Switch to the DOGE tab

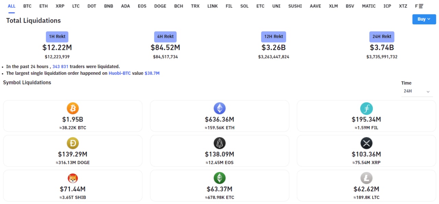(x=160, y=6)
